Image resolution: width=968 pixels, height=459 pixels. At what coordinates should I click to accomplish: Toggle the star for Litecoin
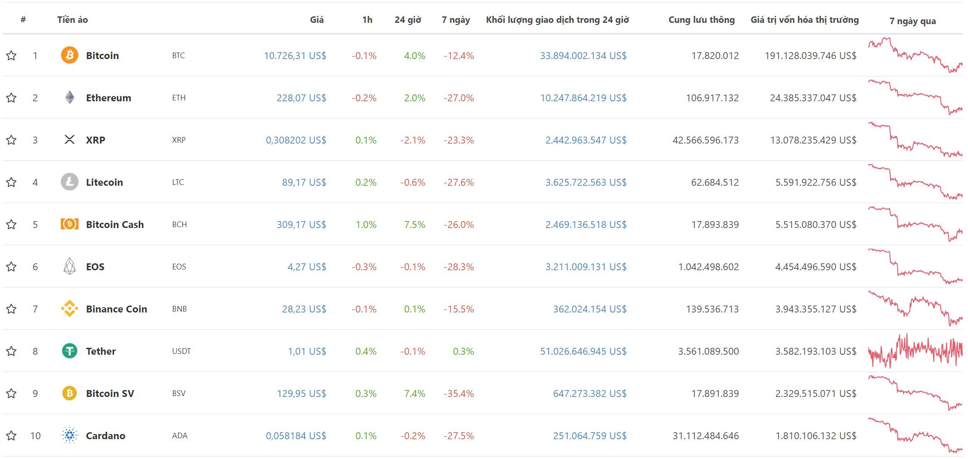11,182
